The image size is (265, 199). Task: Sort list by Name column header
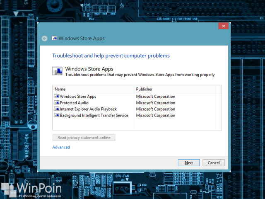click(93, 89)
